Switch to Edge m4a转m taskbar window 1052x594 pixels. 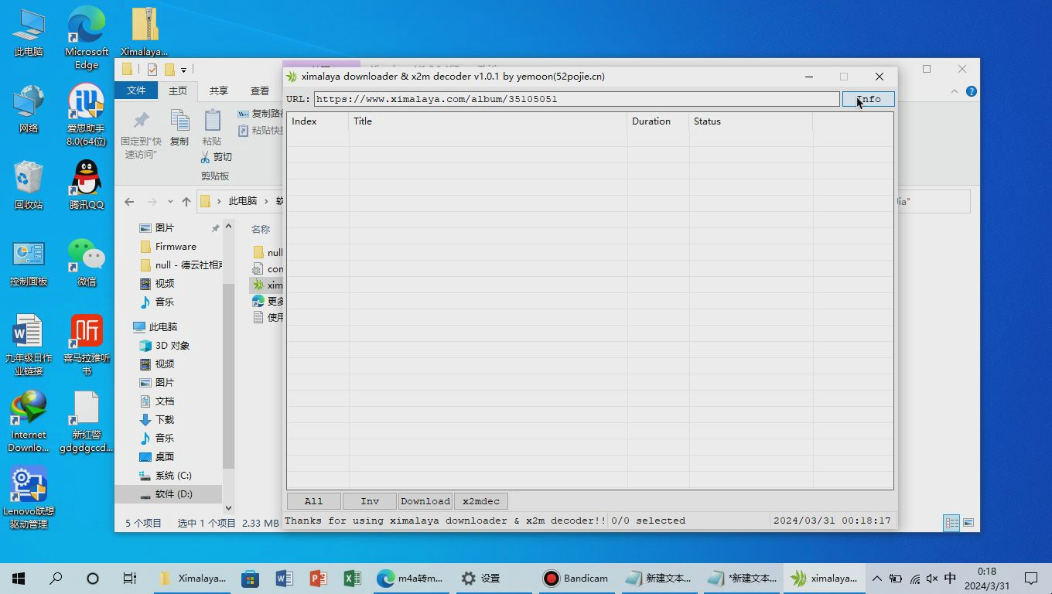(x=410, y=579)
